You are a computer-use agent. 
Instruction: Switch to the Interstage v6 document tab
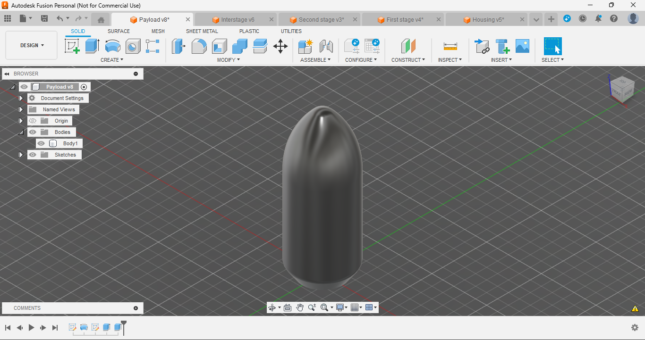pos(238,20)
